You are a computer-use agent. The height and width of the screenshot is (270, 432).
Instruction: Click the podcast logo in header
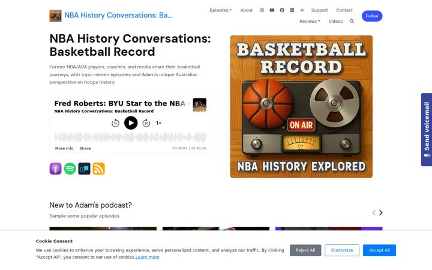[55, 16]
